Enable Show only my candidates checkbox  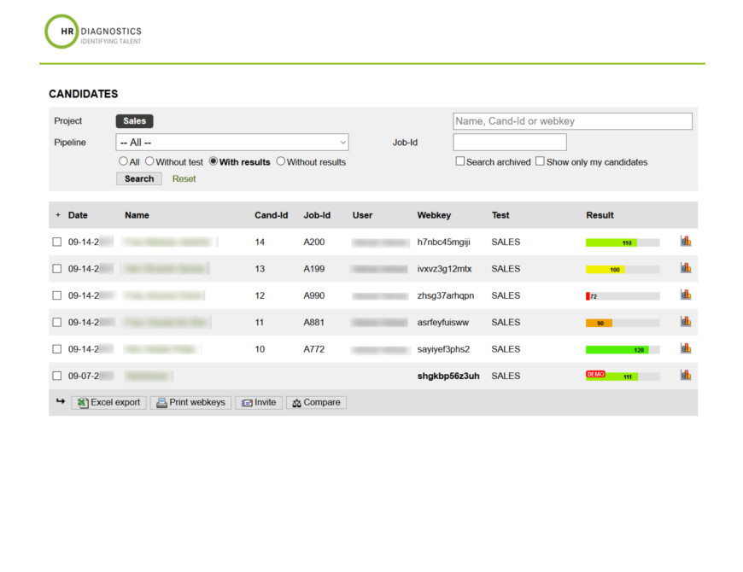coord(540,161)
